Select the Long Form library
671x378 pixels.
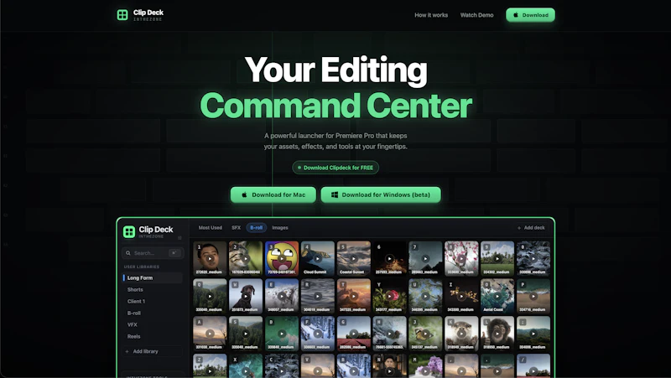[x=153, y=277]
